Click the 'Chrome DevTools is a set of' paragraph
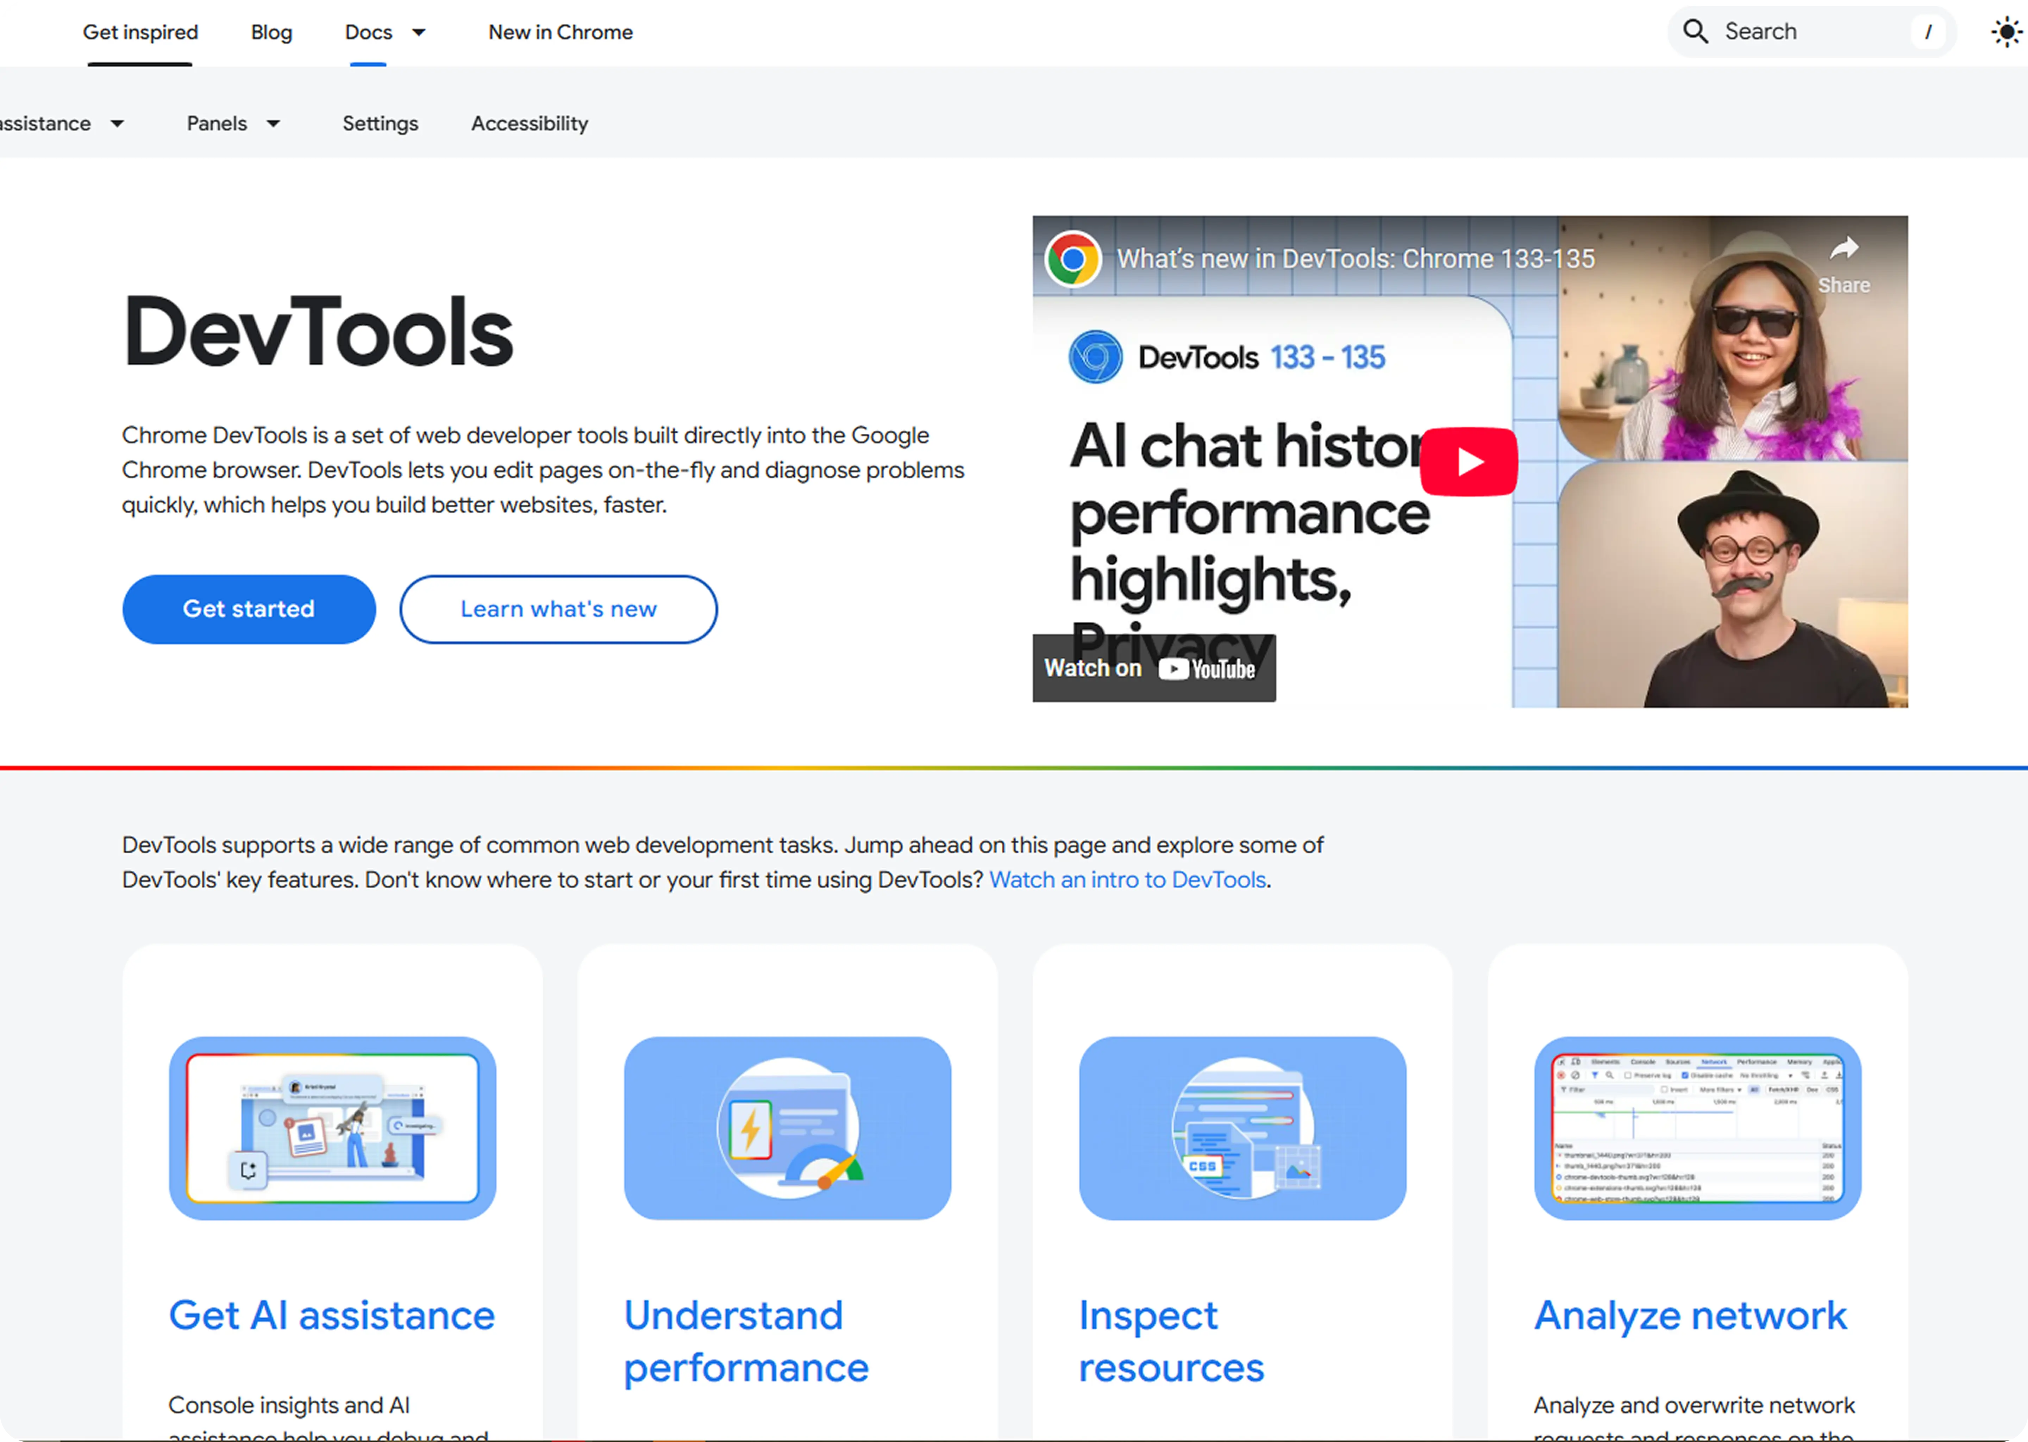Image resolution: width=2028 pixels, height=1442 pixels. click(543, 470)
